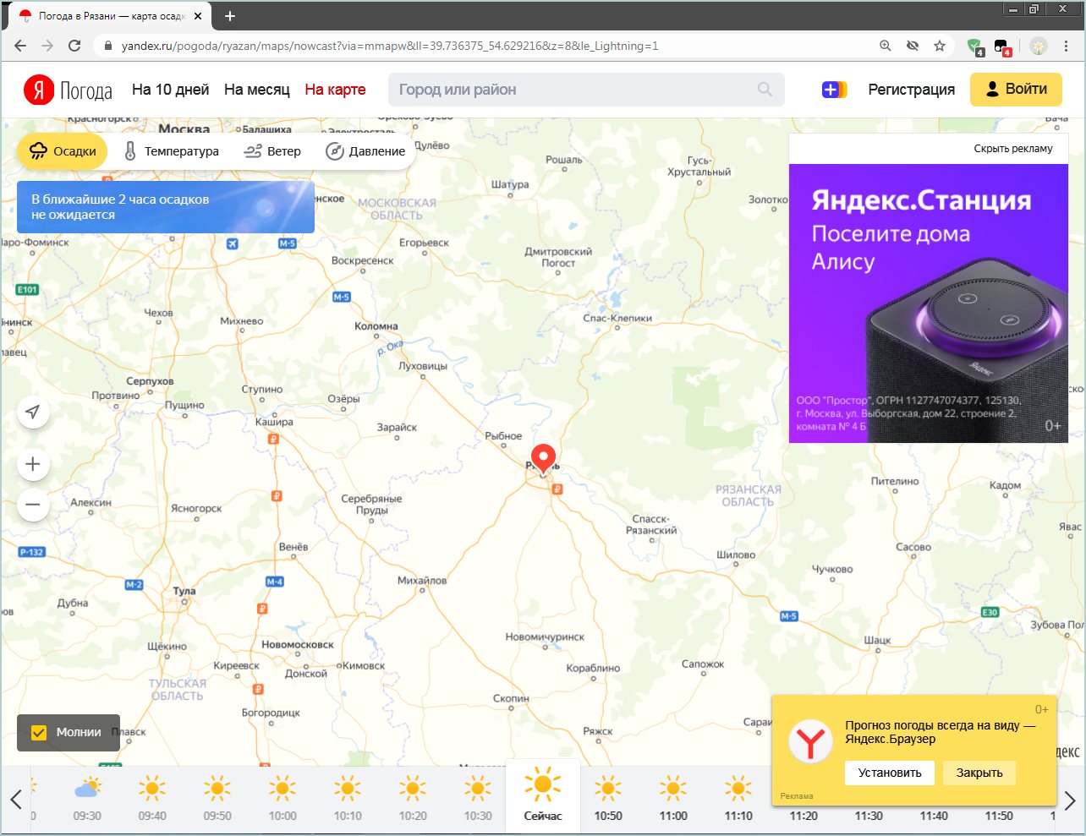Image resolution: width=1086 pixels, height=836 pixels.
Task: Zoom out with the minus icon
Action: pyautogui.click(x=32, y=504)
